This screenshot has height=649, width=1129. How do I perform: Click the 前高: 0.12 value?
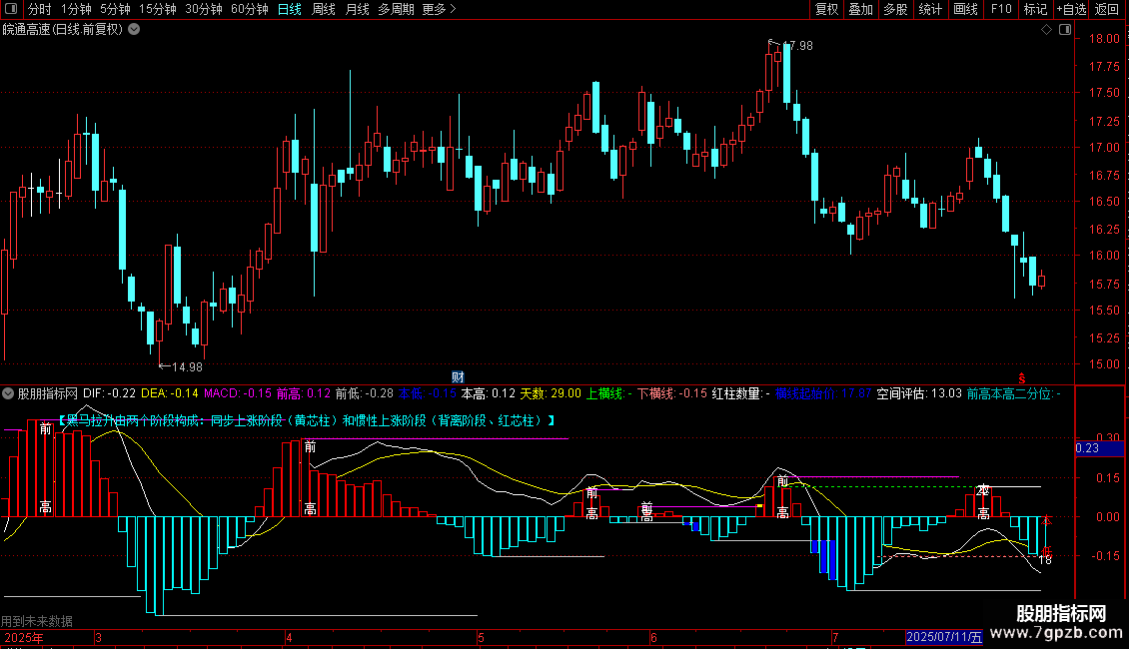(303, 393)
